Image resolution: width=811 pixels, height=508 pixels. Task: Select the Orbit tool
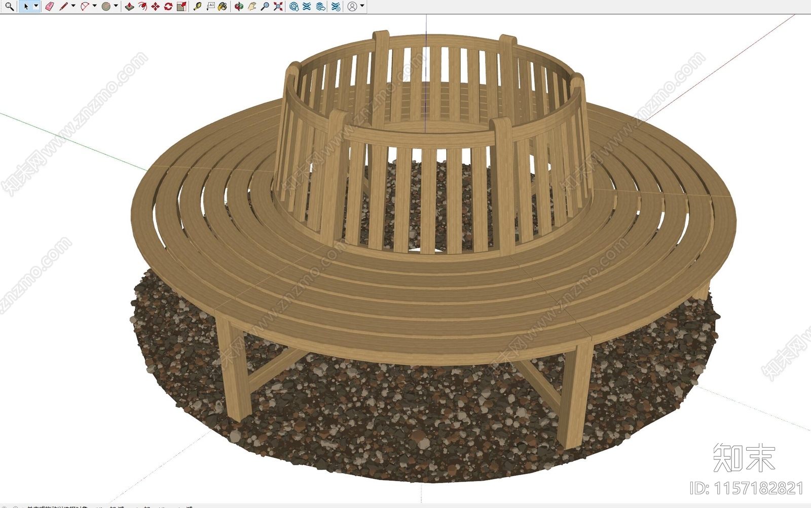coord(239,7)
